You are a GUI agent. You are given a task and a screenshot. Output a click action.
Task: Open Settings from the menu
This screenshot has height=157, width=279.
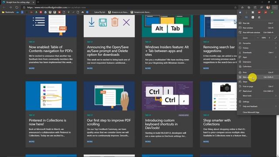pos(257,102)
